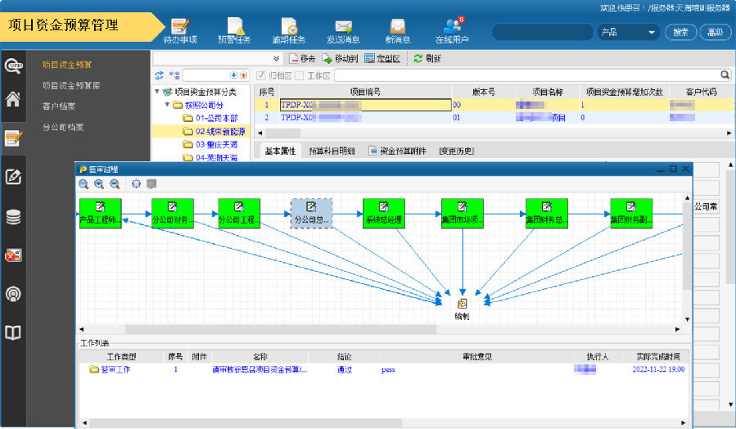Select the 分公司总... workflow node
This screenshot has height=429, width=736.
(x=311, y=213)
